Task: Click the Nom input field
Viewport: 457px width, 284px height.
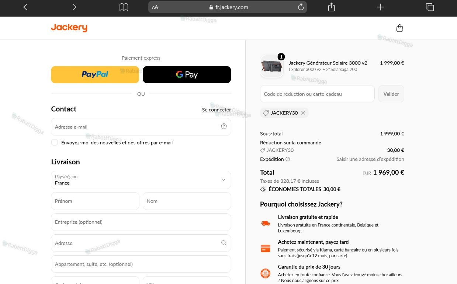Action: [187, 201]
